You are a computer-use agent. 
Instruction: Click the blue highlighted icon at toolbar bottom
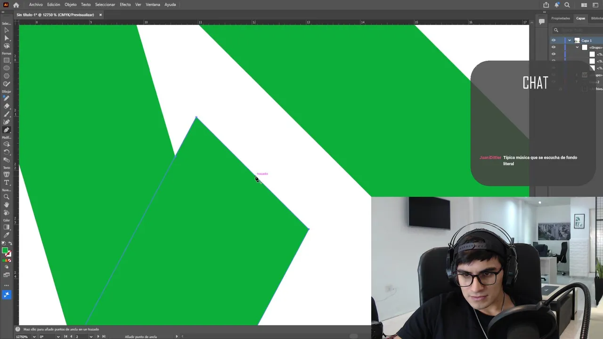[7, 294]
